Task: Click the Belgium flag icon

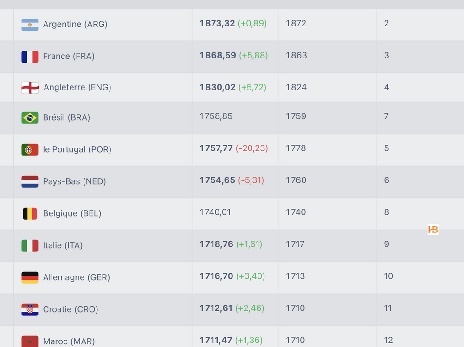Action: point(30,214)
